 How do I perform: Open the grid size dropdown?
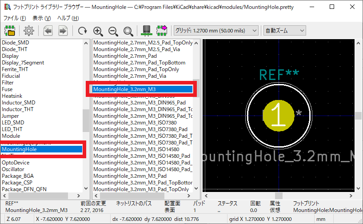click(216, 30)
